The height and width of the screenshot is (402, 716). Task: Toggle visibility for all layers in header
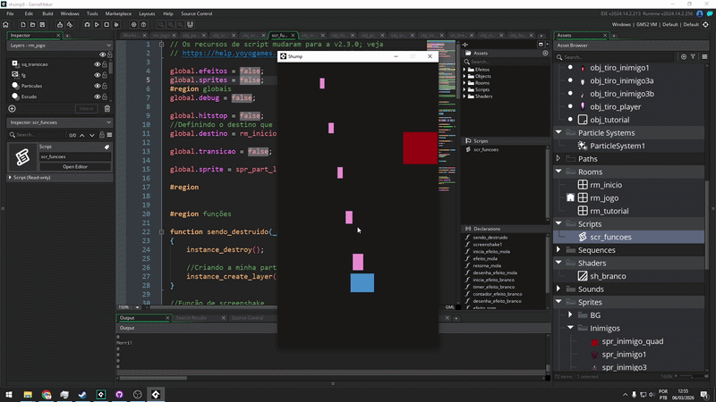[102, 54]
